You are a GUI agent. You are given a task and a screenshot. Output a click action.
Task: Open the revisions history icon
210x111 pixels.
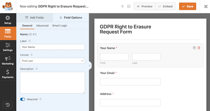tap(8, 105)
